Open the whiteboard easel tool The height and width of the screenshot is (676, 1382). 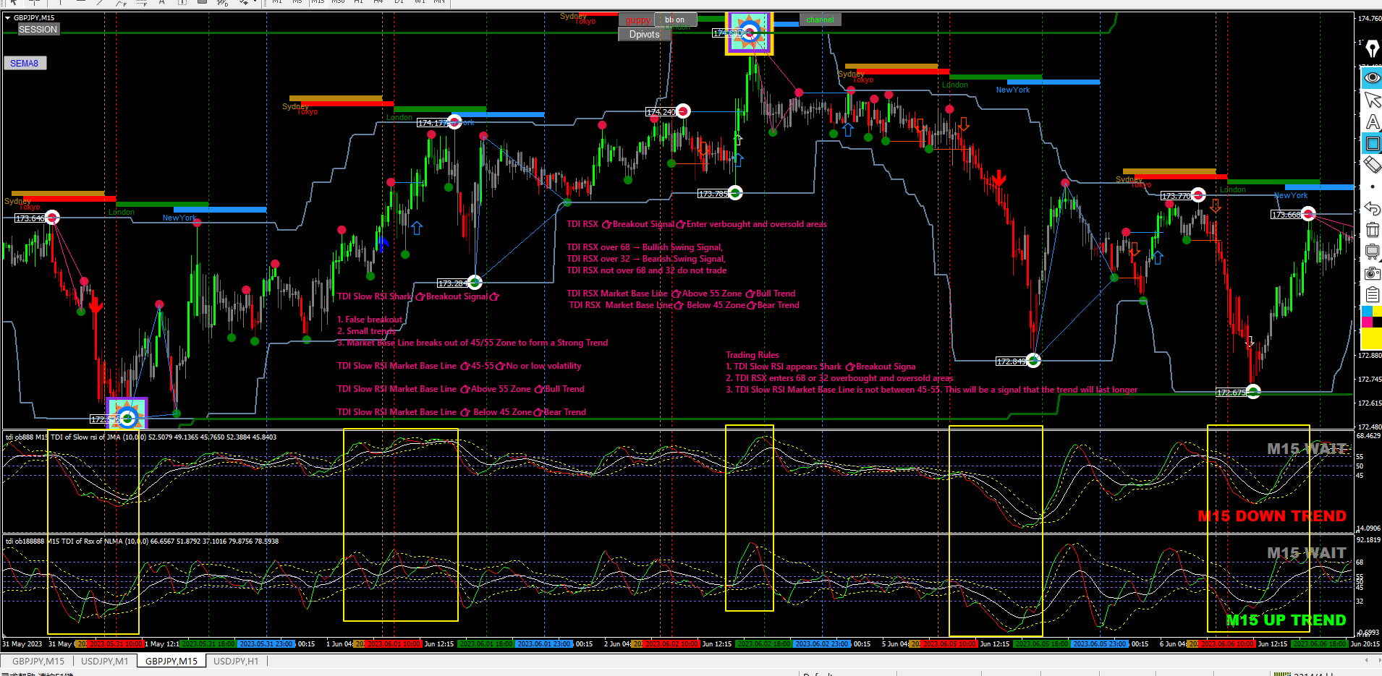click(x=1372, y=252)
